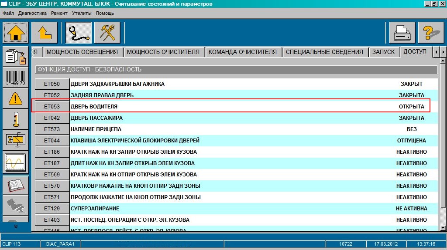Click the ET129 code button
Viewport: 447px width, 250px height.
52,209
